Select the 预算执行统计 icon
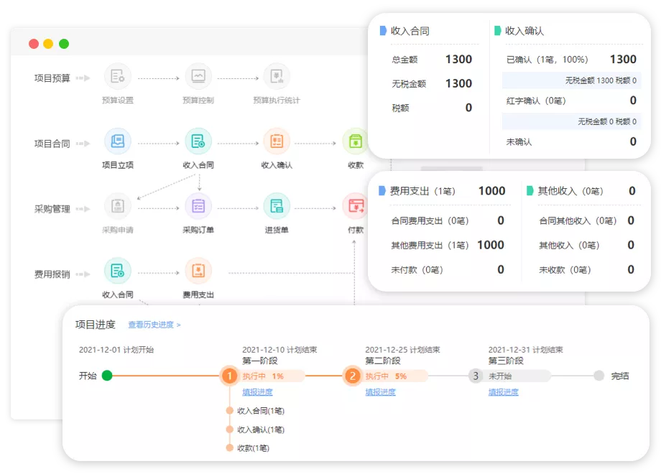Image resolution: width=661 pixels, height=474 pixels. [x=276, y=76]
